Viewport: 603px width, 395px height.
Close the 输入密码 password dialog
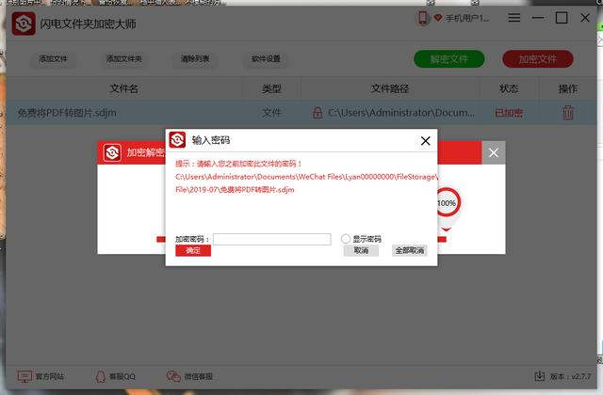coord(425,141)
